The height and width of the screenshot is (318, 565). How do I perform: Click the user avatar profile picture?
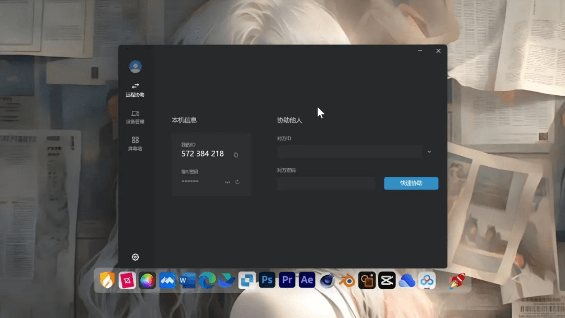pos(135,66)
